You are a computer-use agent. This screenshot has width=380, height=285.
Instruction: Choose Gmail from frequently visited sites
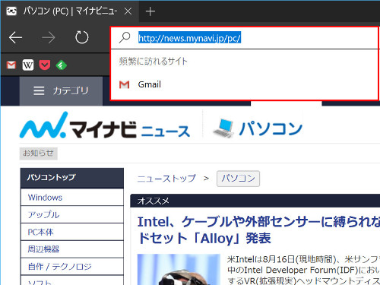click(x=245, y=84)
